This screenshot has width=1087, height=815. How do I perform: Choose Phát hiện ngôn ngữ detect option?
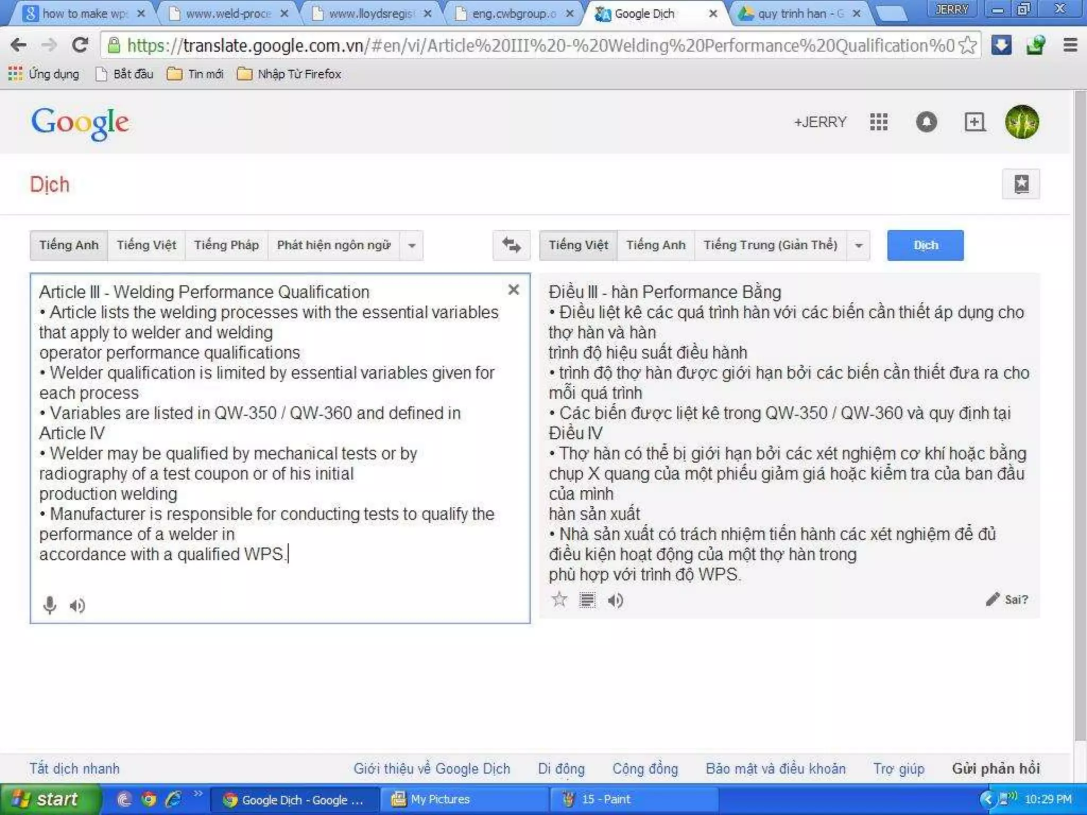(x=333, y=245)
